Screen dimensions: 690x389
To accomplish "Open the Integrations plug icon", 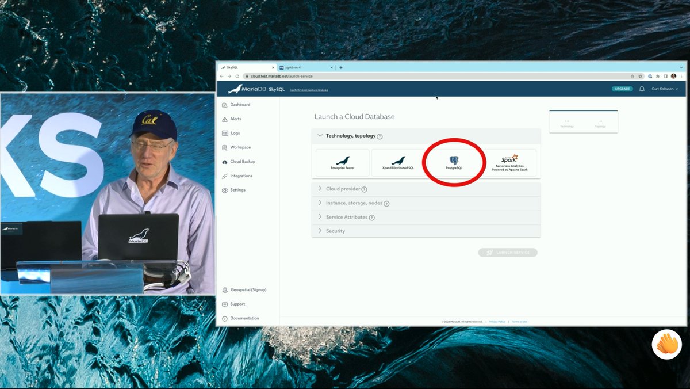I will (x=225, y=176).
